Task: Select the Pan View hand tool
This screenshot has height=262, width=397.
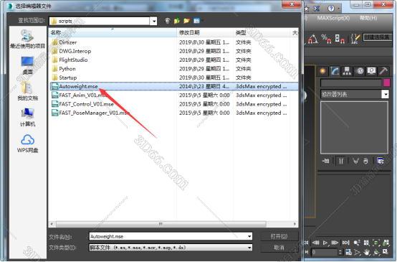Action: (366, 252)
